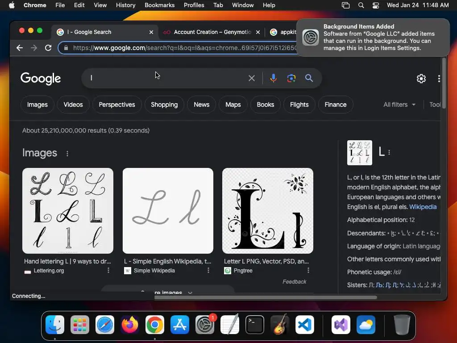
Task: Filter results by Images
Action: tap(37, 105)
